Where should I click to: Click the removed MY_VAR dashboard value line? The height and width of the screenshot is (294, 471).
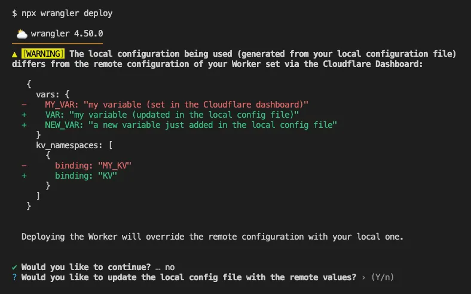[177, 104]
